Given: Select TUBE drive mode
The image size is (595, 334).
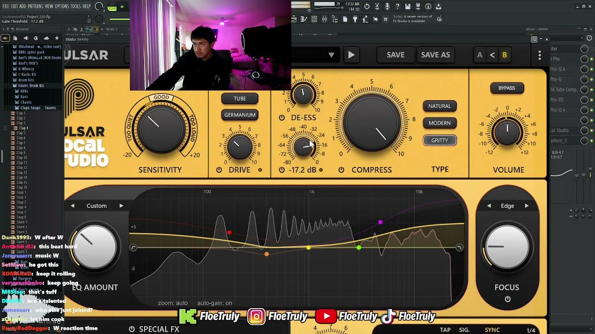Looking at the screenshot, I should [x=240, y=98].
